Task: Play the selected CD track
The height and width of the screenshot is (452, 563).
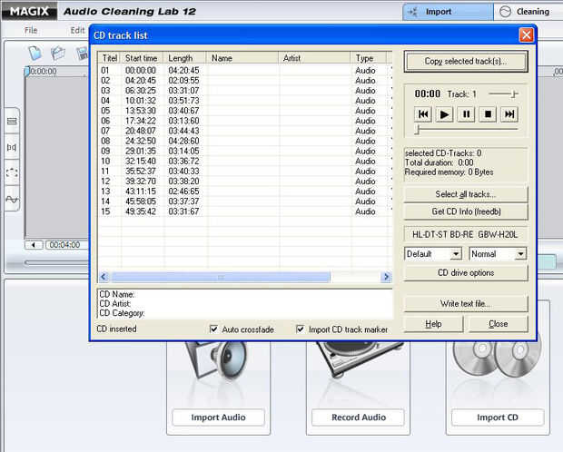Action: [444, 114]
